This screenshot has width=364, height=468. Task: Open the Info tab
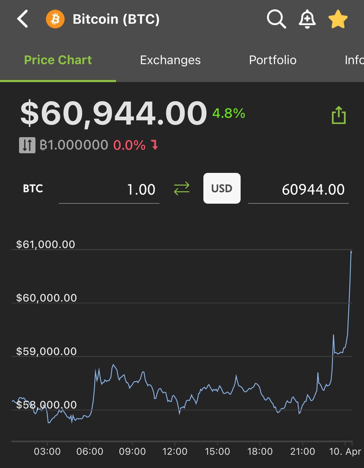click(x=354, y=60)
